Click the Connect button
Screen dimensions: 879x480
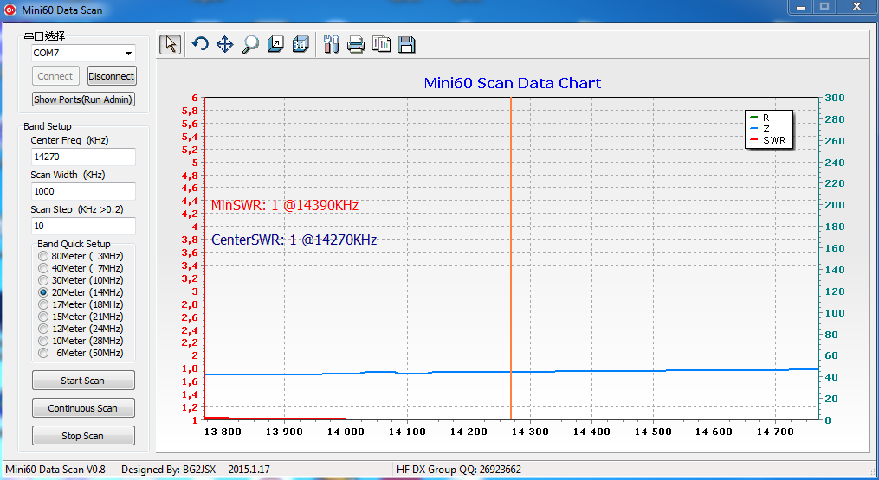tap(55, 76)
